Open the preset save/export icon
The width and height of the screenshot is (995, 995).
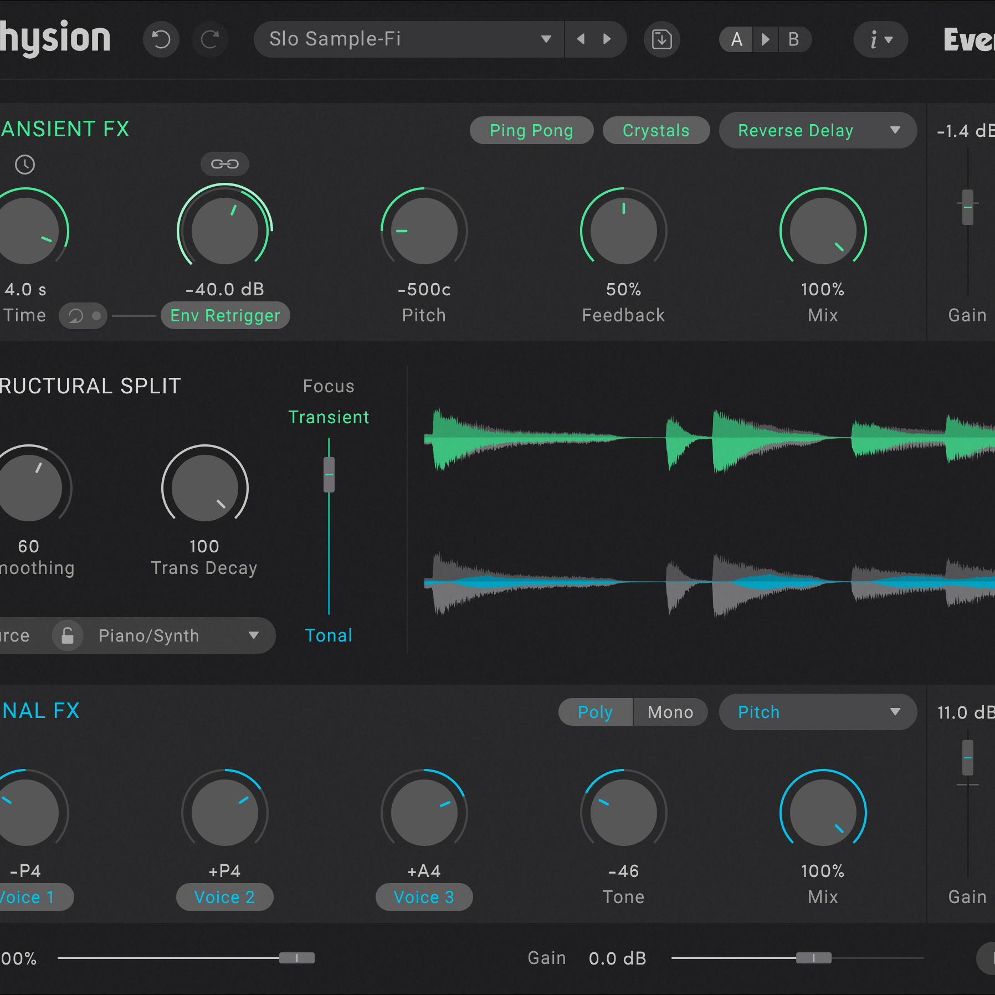click(x=661, y=39)
